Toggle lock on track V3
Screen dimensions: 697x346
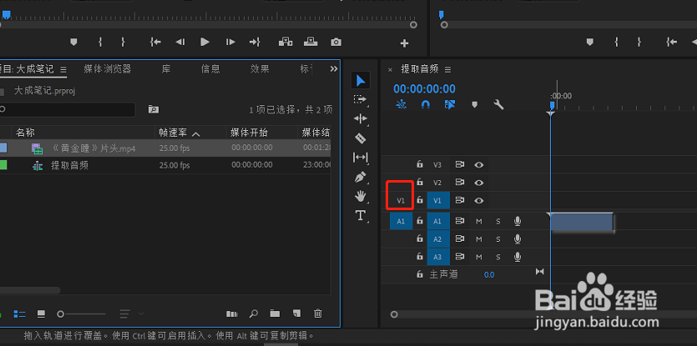tap(419, 164)
